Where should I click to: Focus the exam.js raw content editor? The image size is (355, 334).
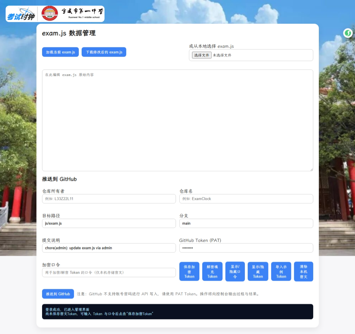[177, 120]
